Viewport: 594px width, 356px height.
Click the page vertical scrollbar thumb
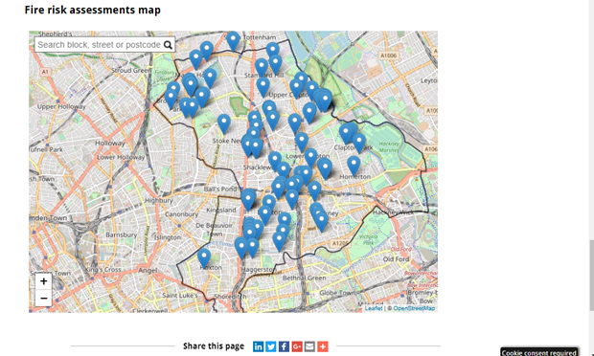tap(591, 275)
